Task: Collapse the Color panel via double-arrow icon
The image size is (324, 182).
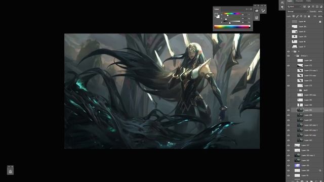Action: coord(247,9)
